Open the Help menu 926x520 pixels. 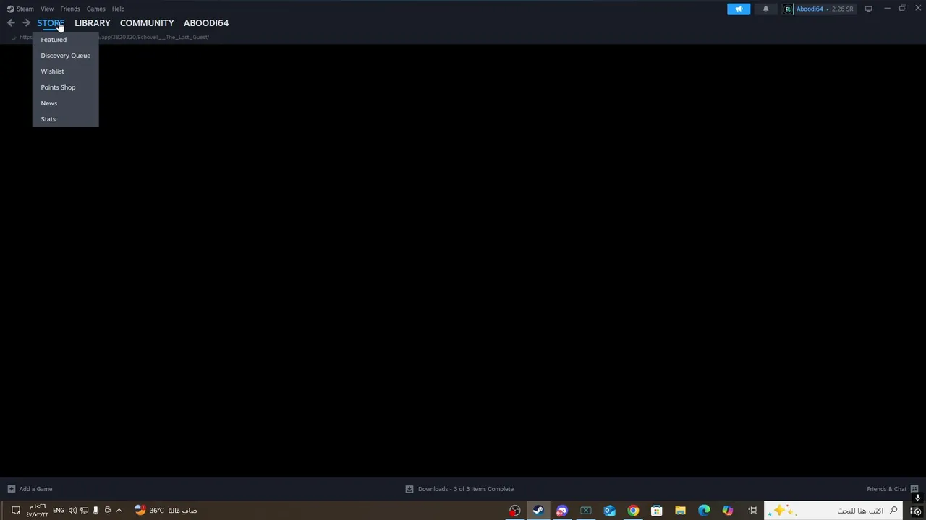click(118, 9)
